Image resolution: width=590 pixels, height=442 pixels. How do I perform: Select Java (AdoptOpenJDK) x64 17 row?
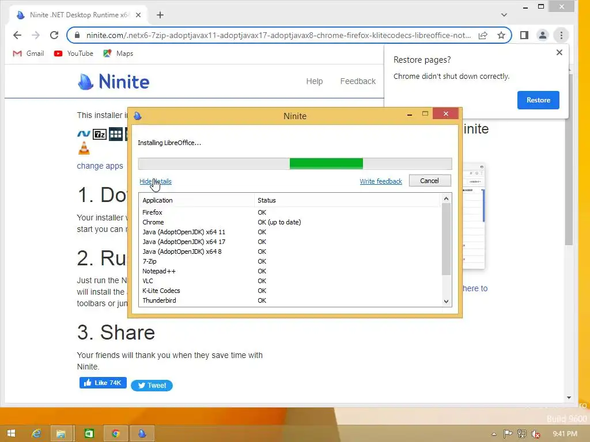pos(290,242)
